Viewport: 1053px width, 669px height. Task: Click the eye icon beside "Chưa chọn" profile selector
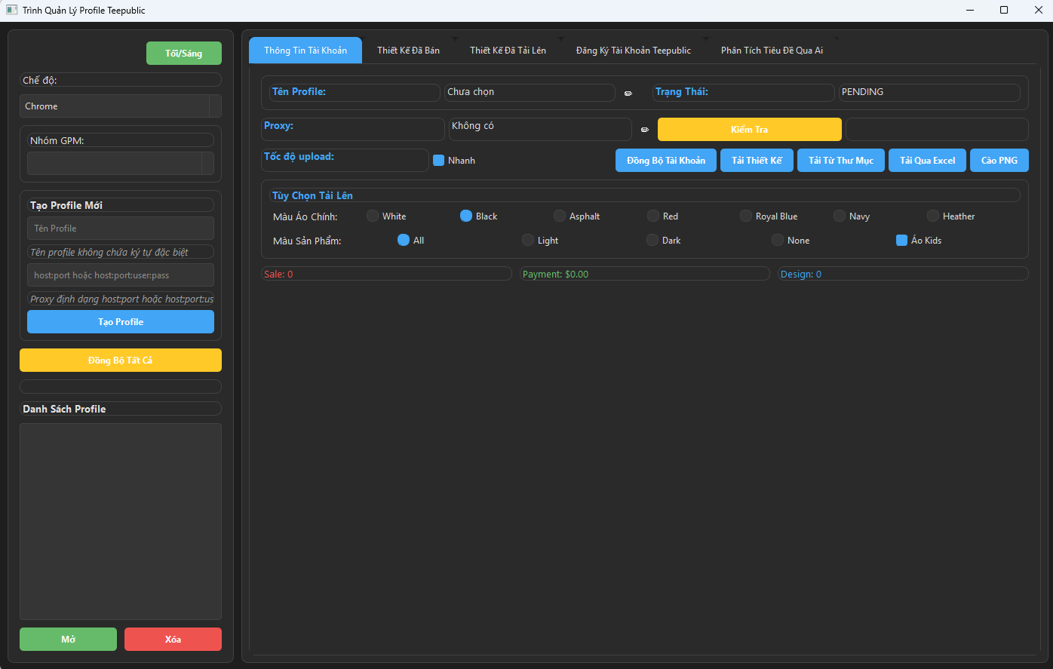coord(628,93)
